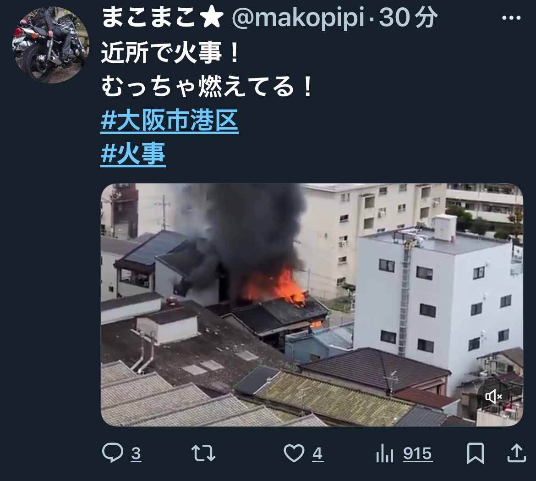View the like count 4

[317, 453]
